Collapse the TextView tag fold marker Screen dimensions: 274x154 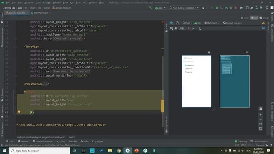pyautogui.click(x=15, y=47)
